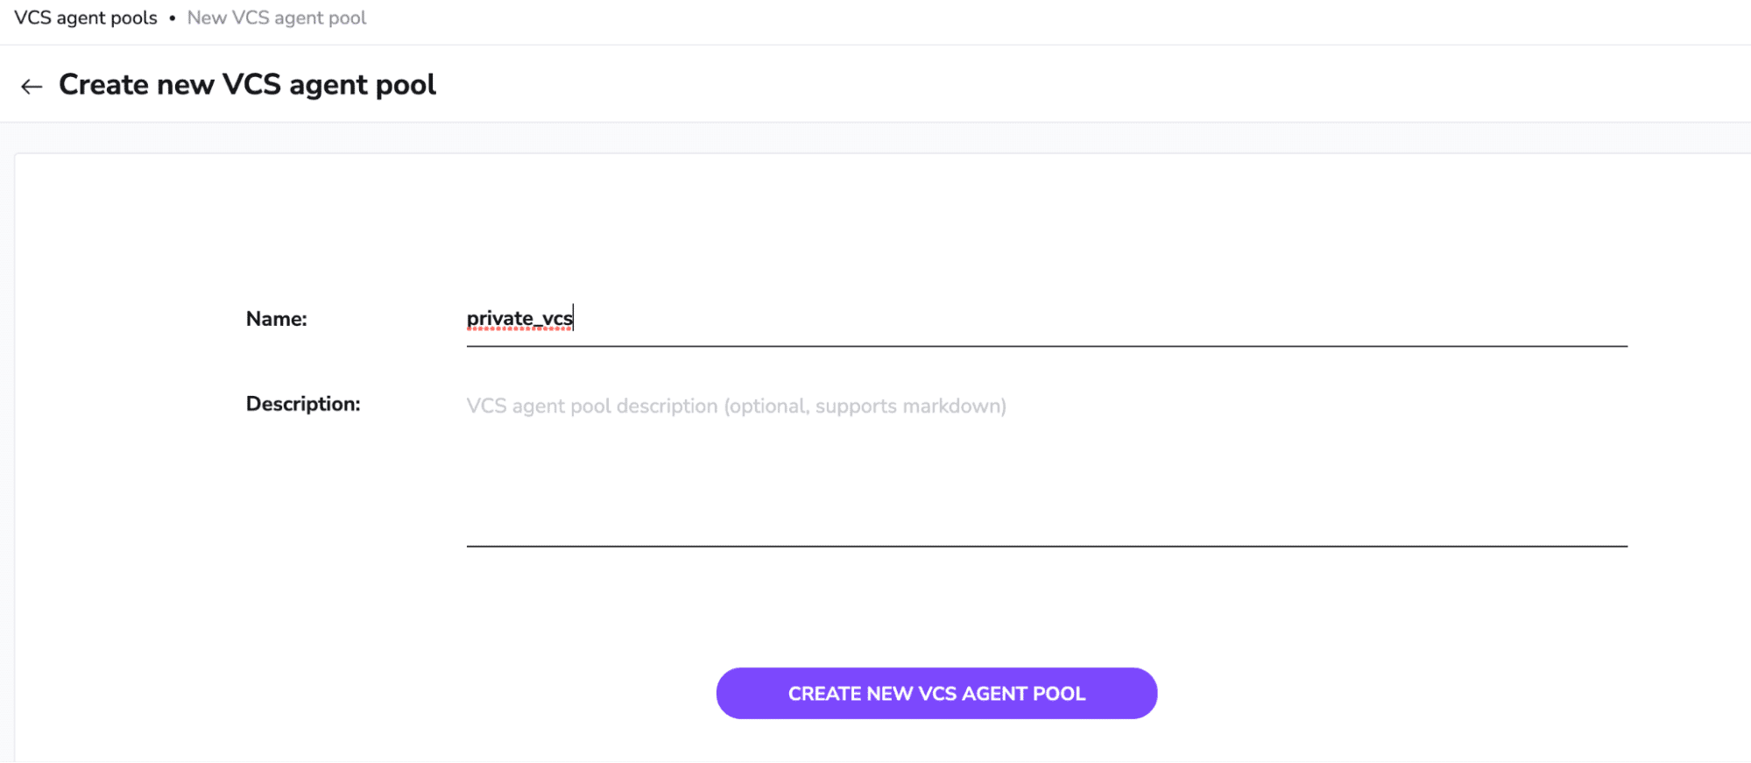Click the description placeholder about markdown support
The height and width of the screenshot is (763, 1751).
(x=736, y=406)
